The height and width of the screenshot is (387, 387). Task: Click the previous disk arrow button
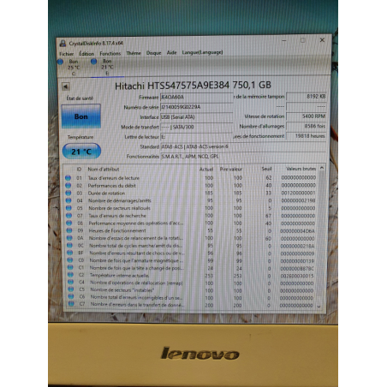66,86
